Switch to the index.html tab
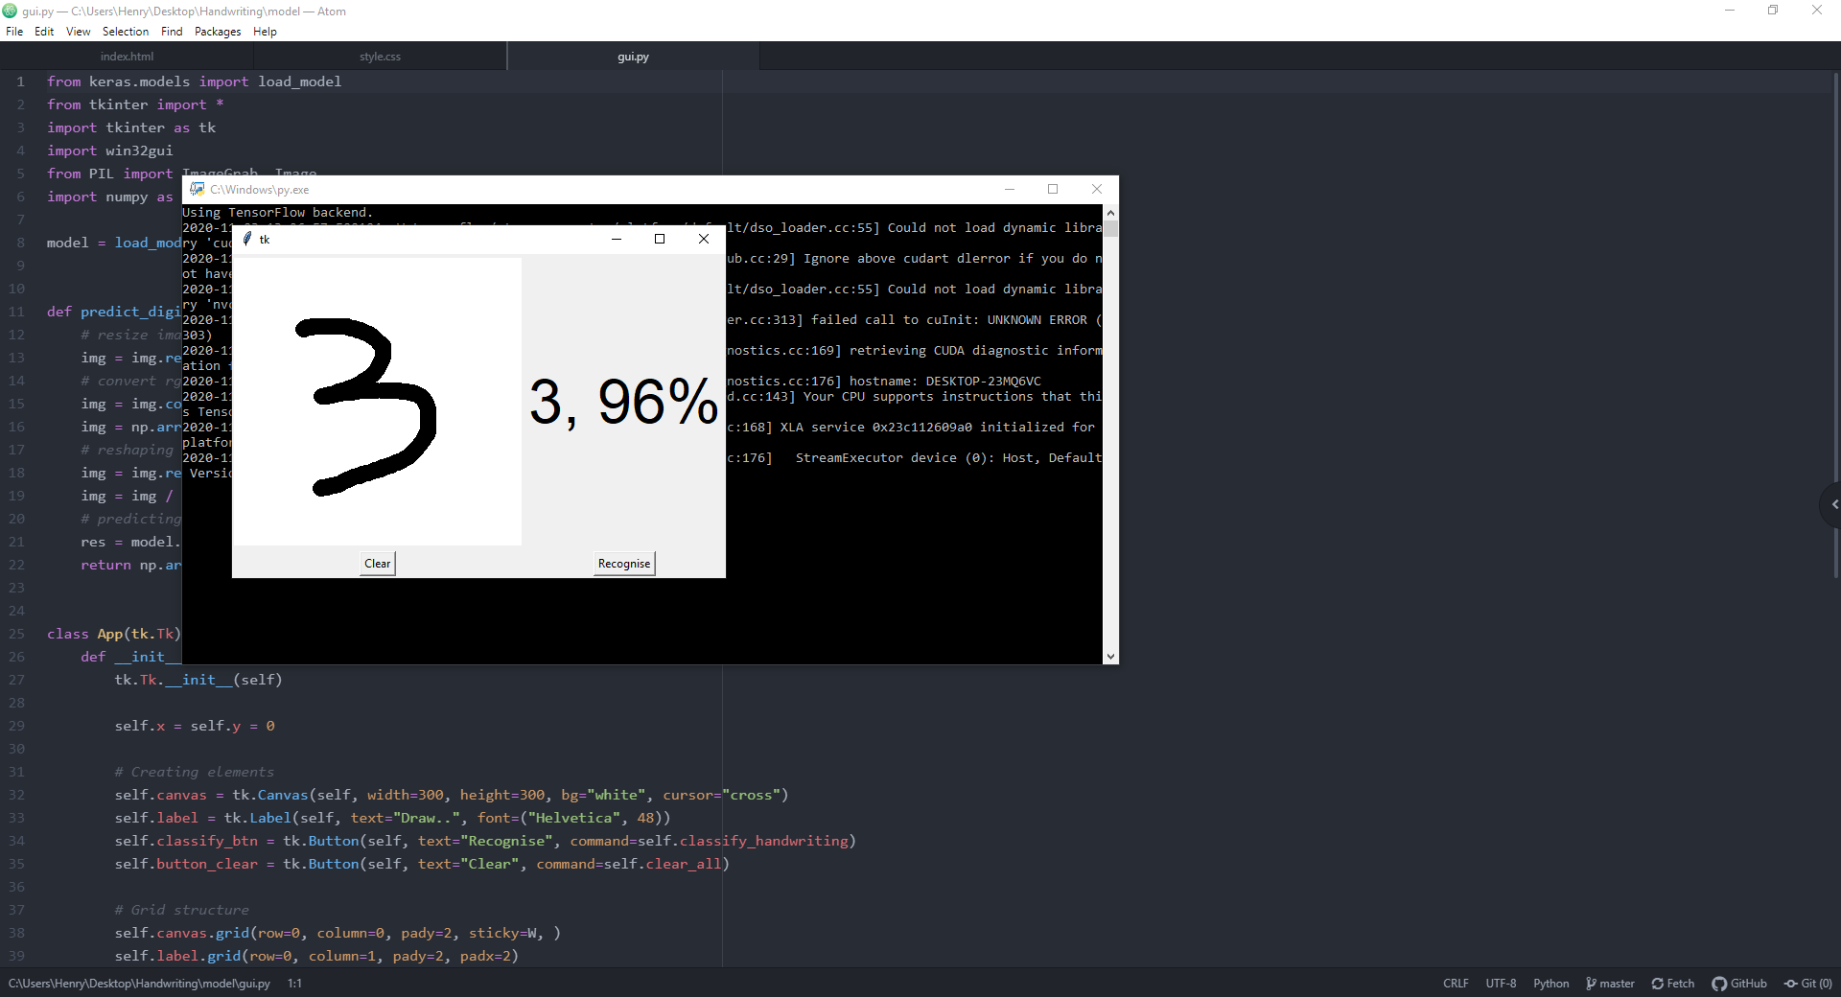 127,57
